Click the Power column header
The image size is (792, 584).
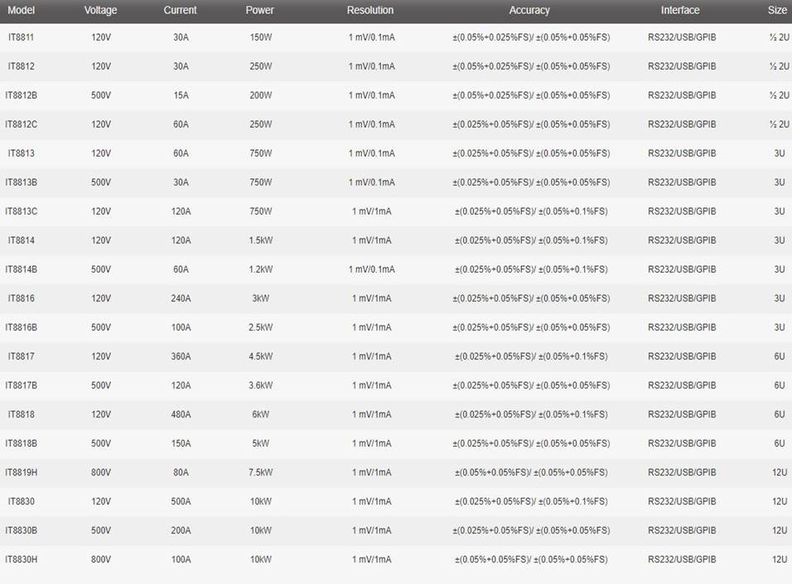[260, 11]
